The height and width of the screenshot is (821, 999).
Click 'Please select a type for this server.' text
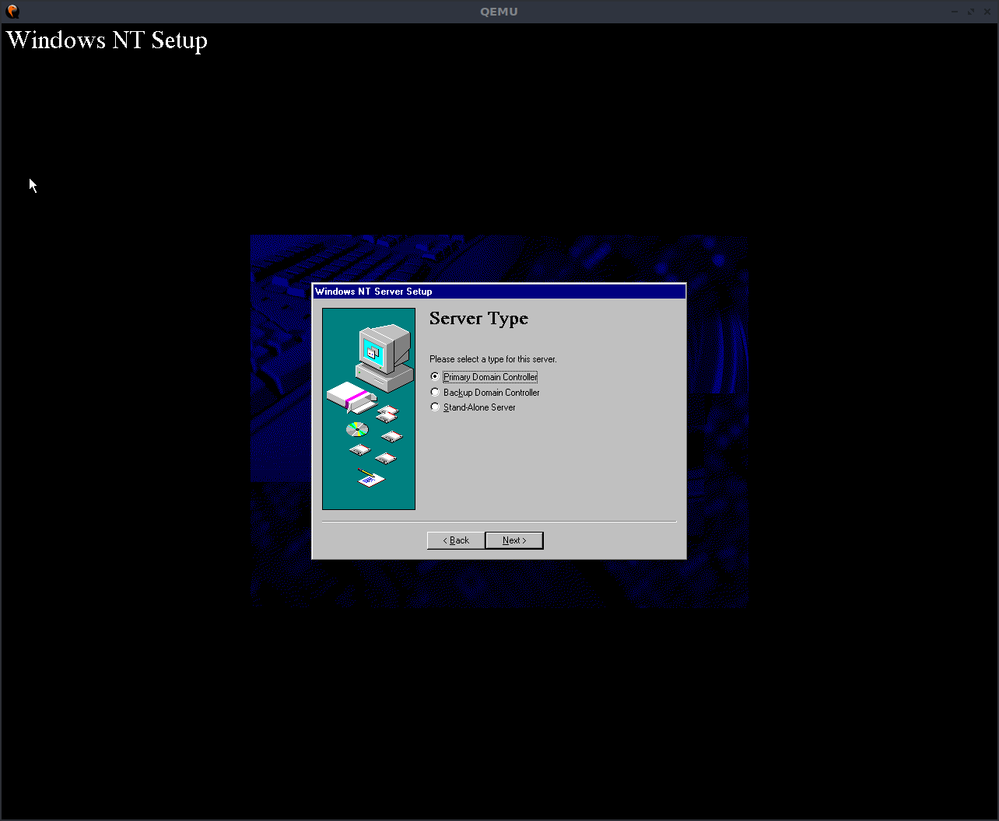point(493,359)
